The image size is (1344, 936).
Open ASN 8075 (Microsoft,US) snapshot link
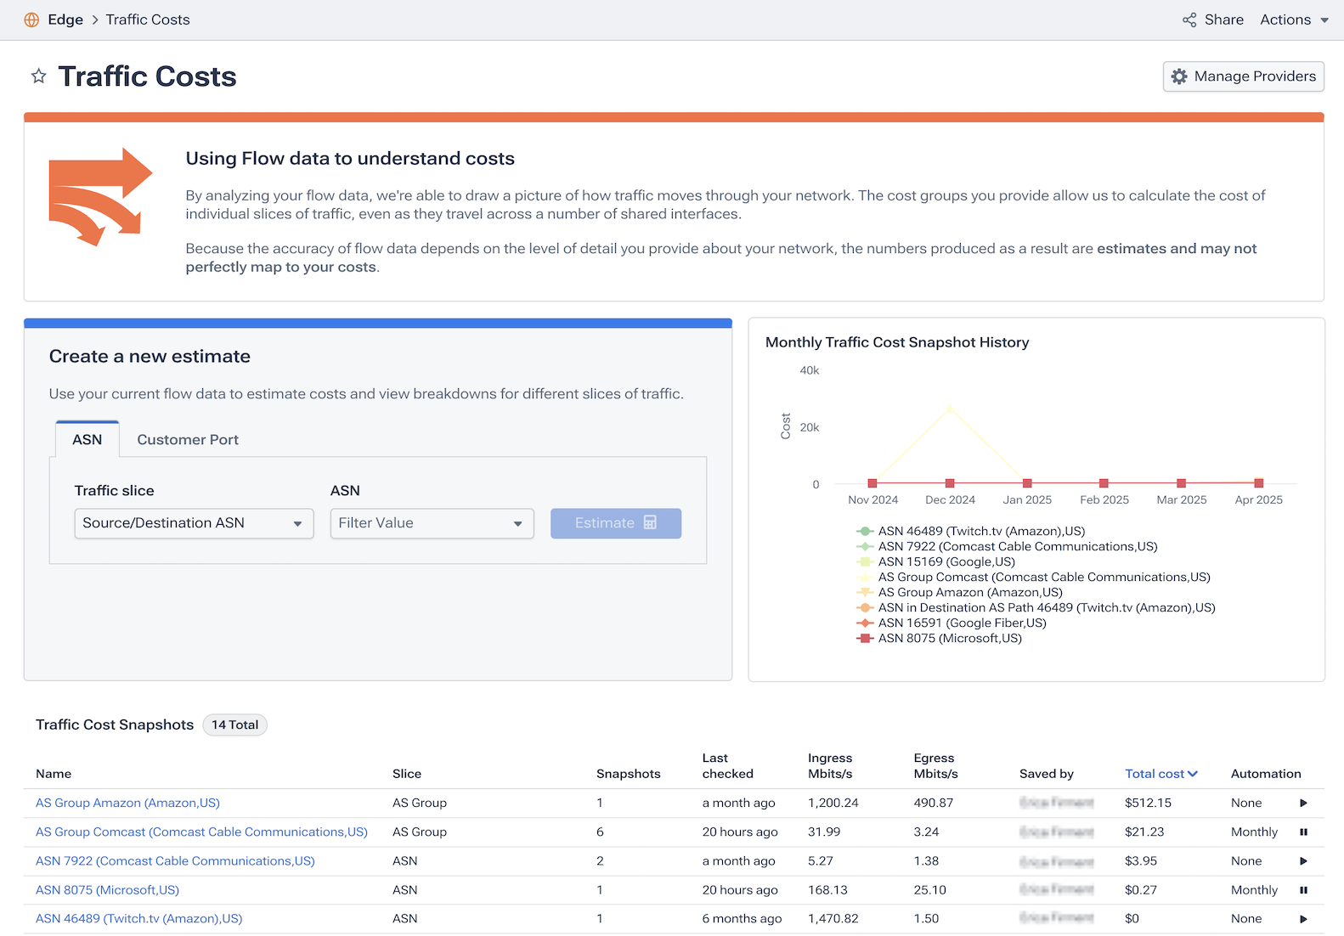pyautogui.click(x=107, y=889)
